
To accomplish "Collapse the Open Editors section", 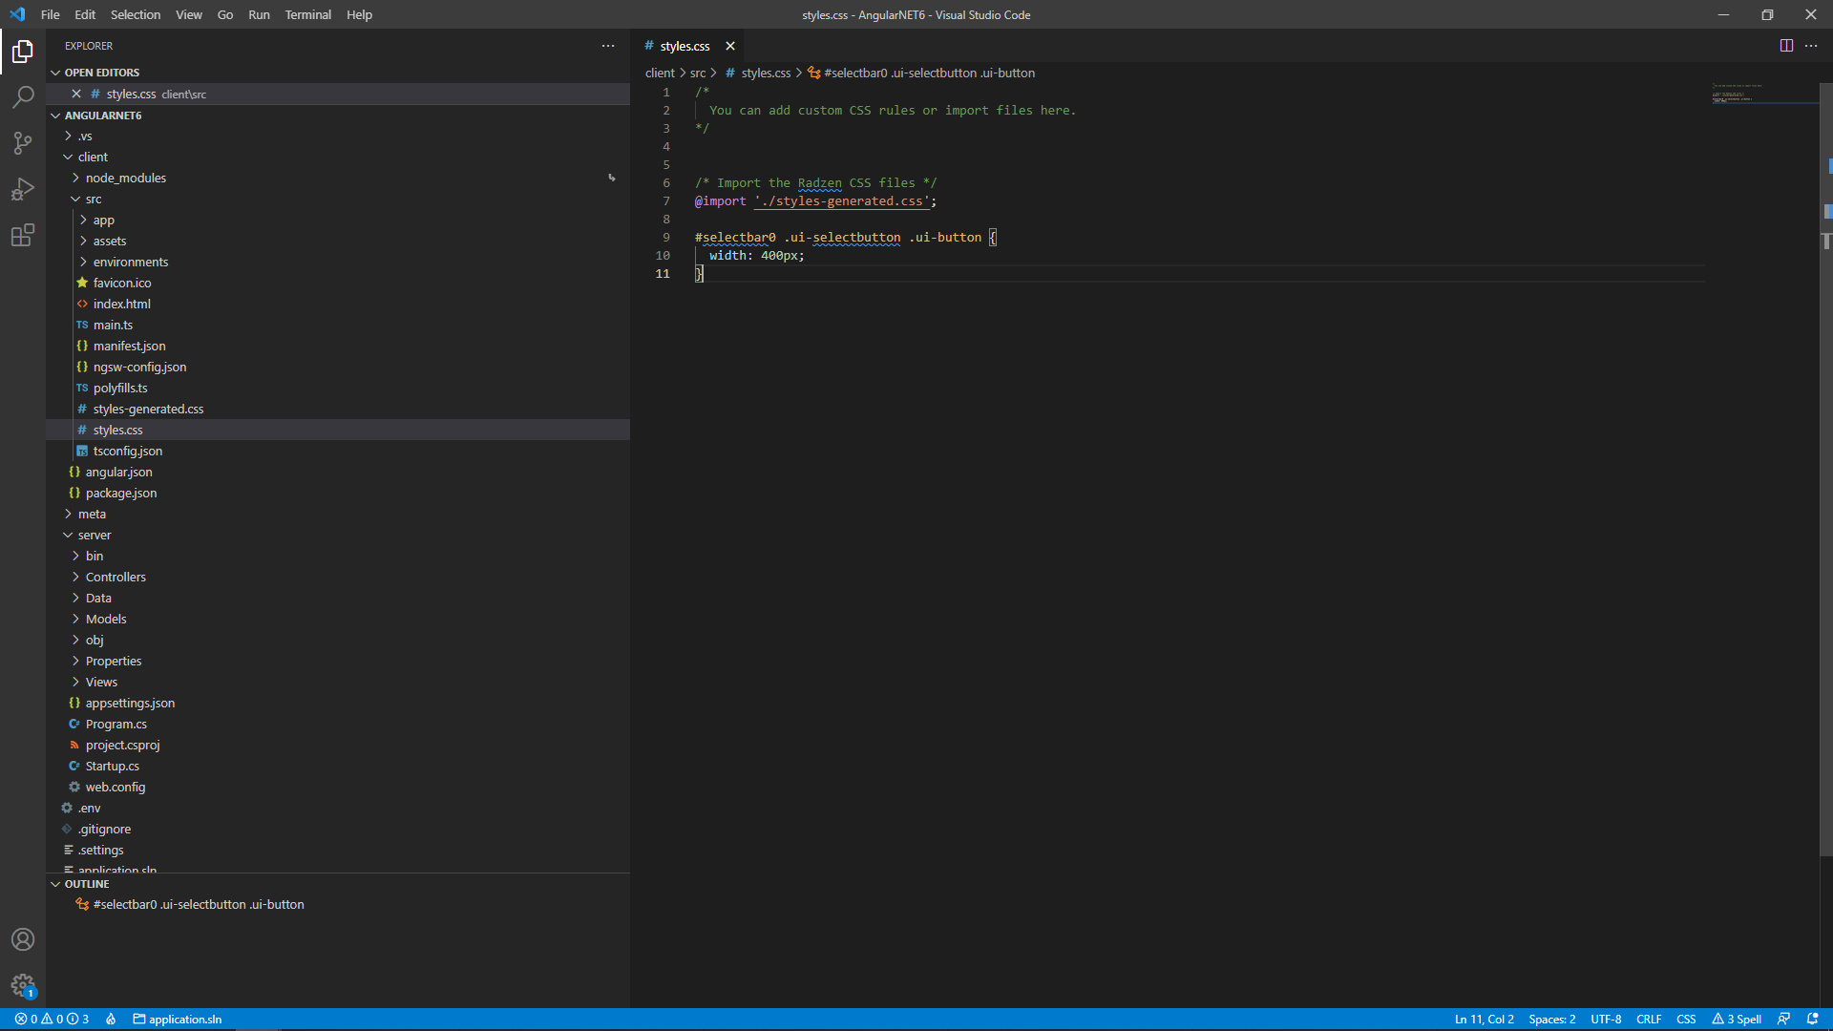I will pos(338,73).
